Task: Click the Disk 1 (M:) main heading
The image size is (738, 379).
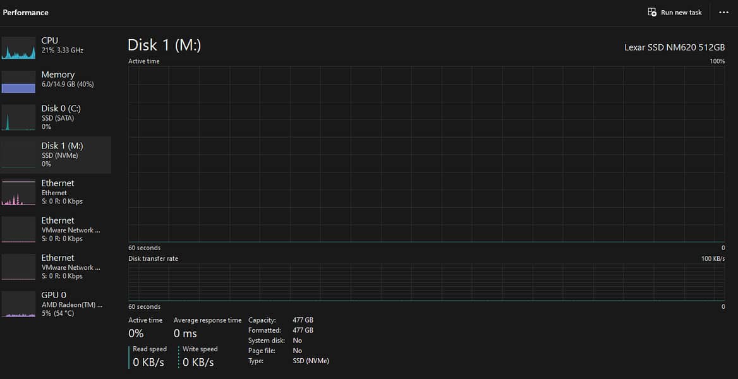Action: point(164,45)
